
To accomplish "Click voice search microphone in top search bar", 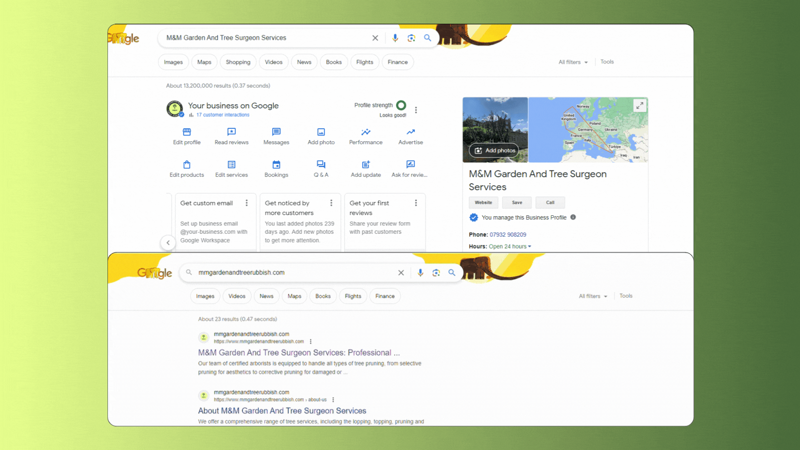I will click(395, 38).
